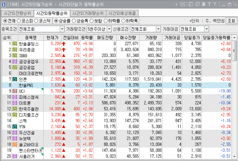Sort by the 거래대금 column header
Image resolution: width=238 pixels, height=161 pixels.
(172, 38)
